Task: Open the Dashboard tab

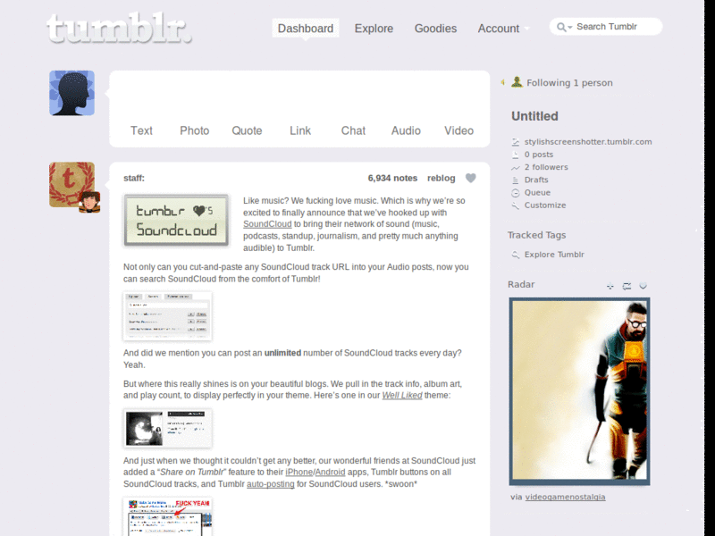Action: coord(306,29)
